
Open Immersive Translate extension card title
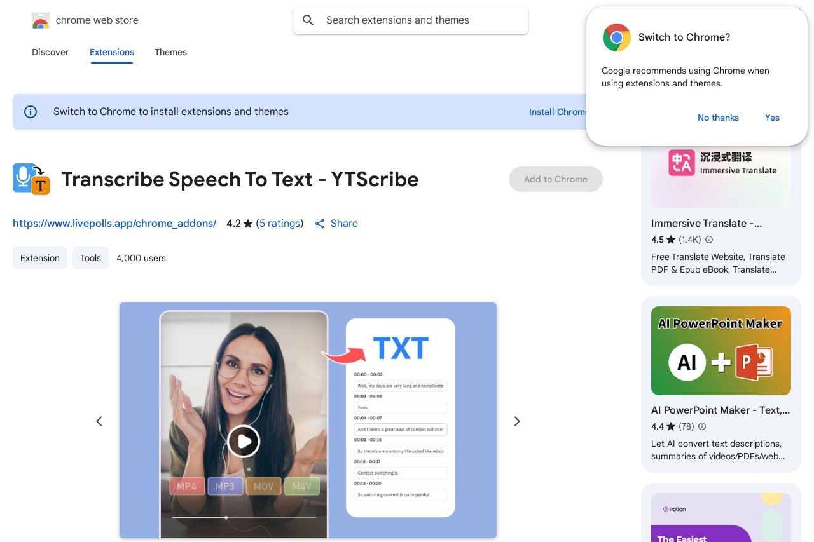pyautogui.click(x=707, y=224)
